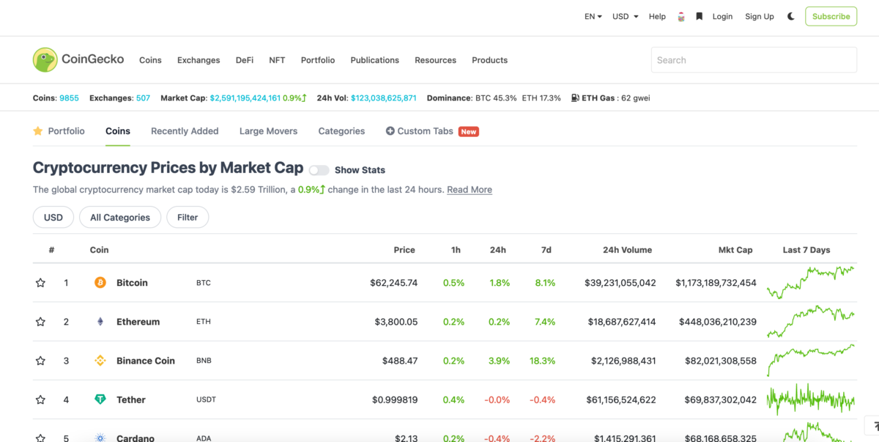This screenshot has width=879, height=442.
Task: Open the Resources navigation menu
Action: click(435, 60)
